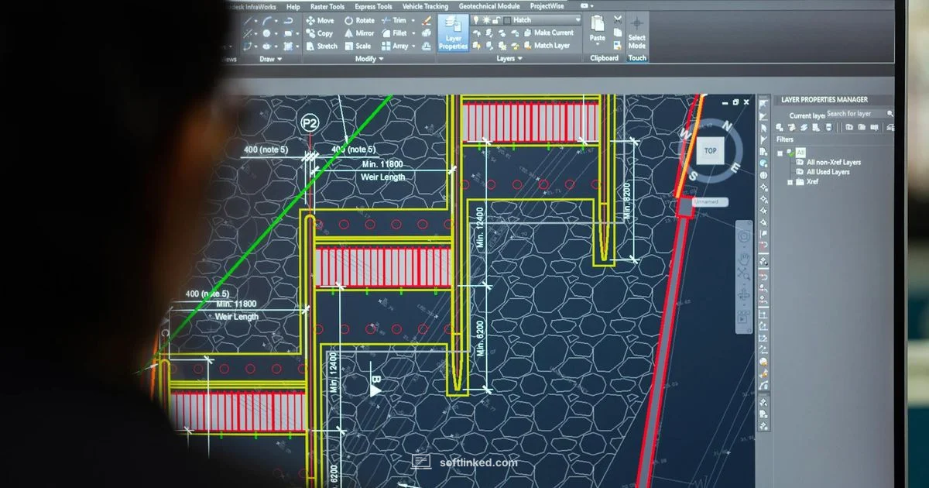Activate the Pan hand on navigation bar
This screenshot has height=488, width=929.
point(743,257)
